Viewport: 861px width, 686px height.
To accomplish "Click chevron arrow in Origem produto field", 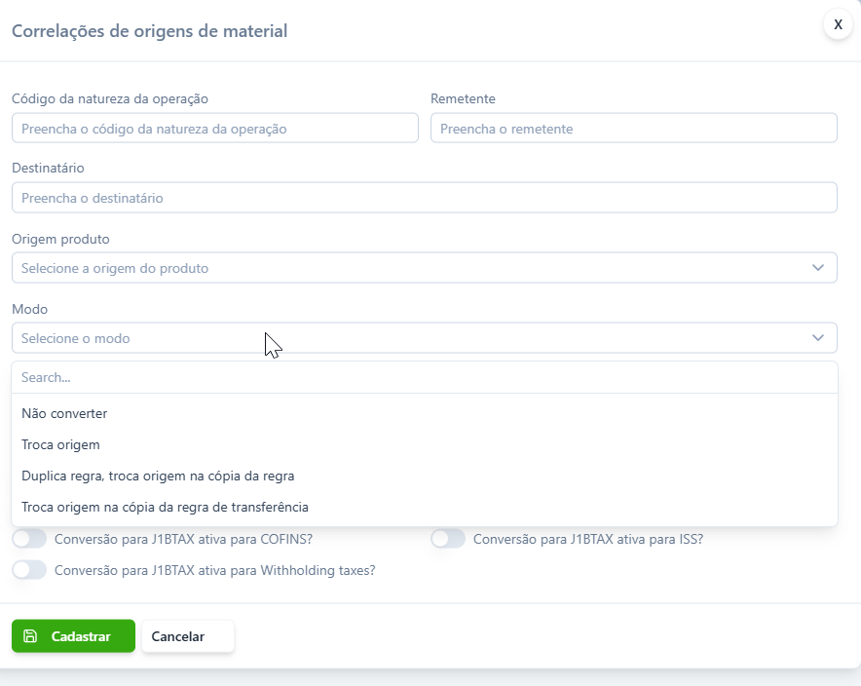I will coord(818,268).
